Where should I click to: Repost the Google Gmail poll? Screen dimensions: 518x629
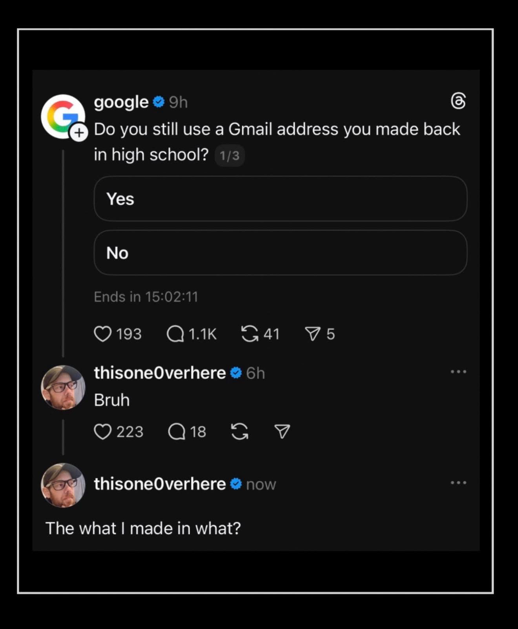[x=249, y=334]
